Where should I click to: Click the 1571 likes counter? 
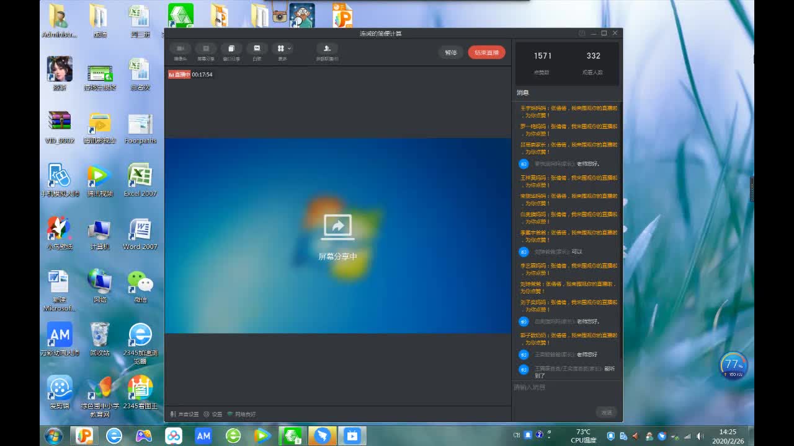(x=542, y=56)
